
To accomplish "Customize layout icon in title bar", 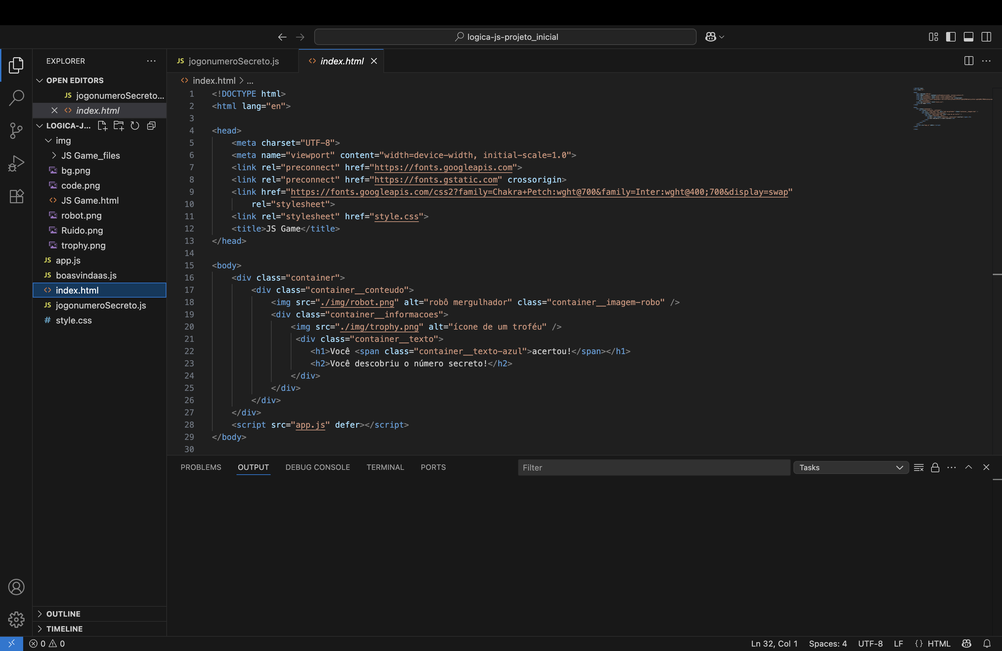I will [933, 37].
